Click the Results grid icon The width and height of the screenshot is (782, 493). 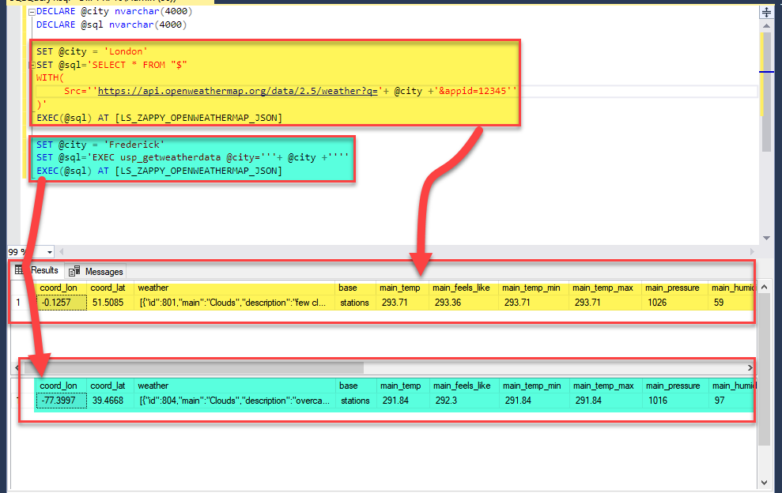coord(19,269)
